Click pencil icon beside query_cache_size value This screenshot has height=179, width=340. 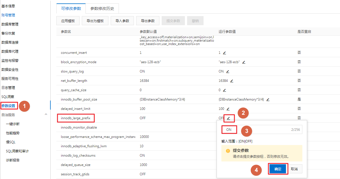click(224, 90)
